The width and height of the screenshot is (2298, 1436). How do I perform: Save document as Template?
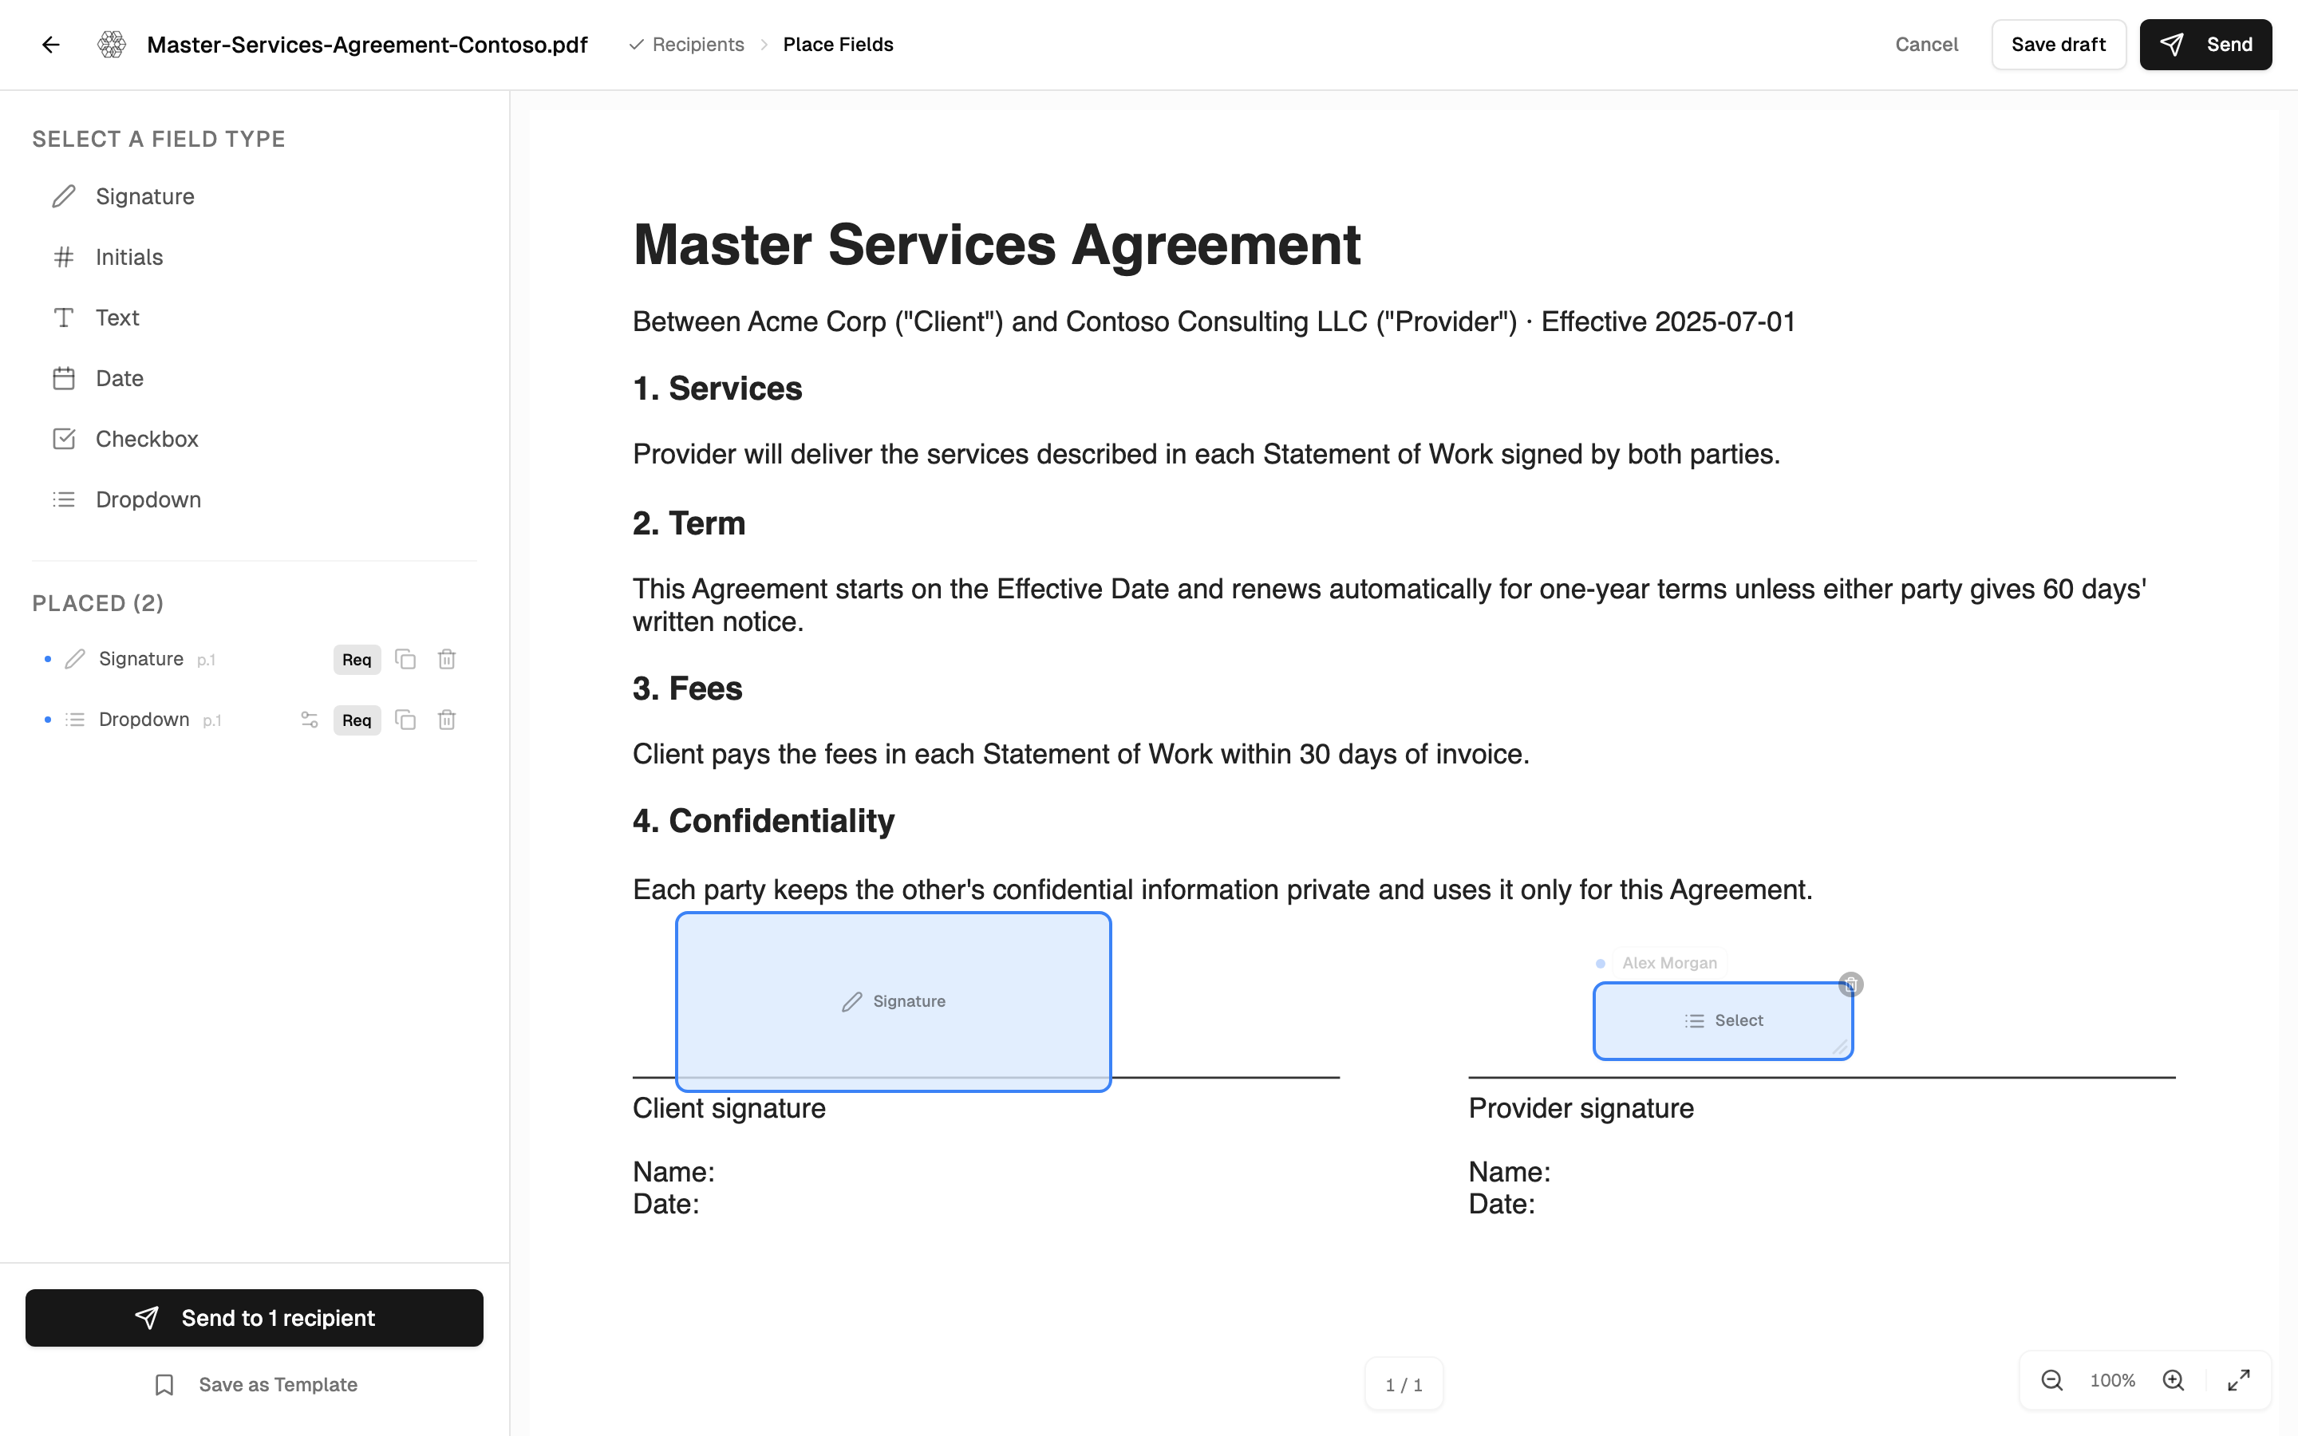click(255, 1385)
